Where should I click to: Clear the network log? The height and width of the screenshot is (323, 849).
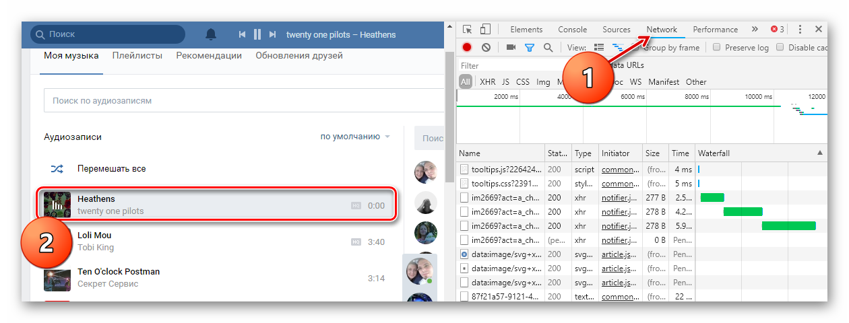pos(486,47)
